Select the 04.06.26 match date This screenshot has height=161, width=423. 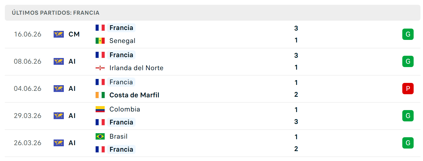point(28,89)
